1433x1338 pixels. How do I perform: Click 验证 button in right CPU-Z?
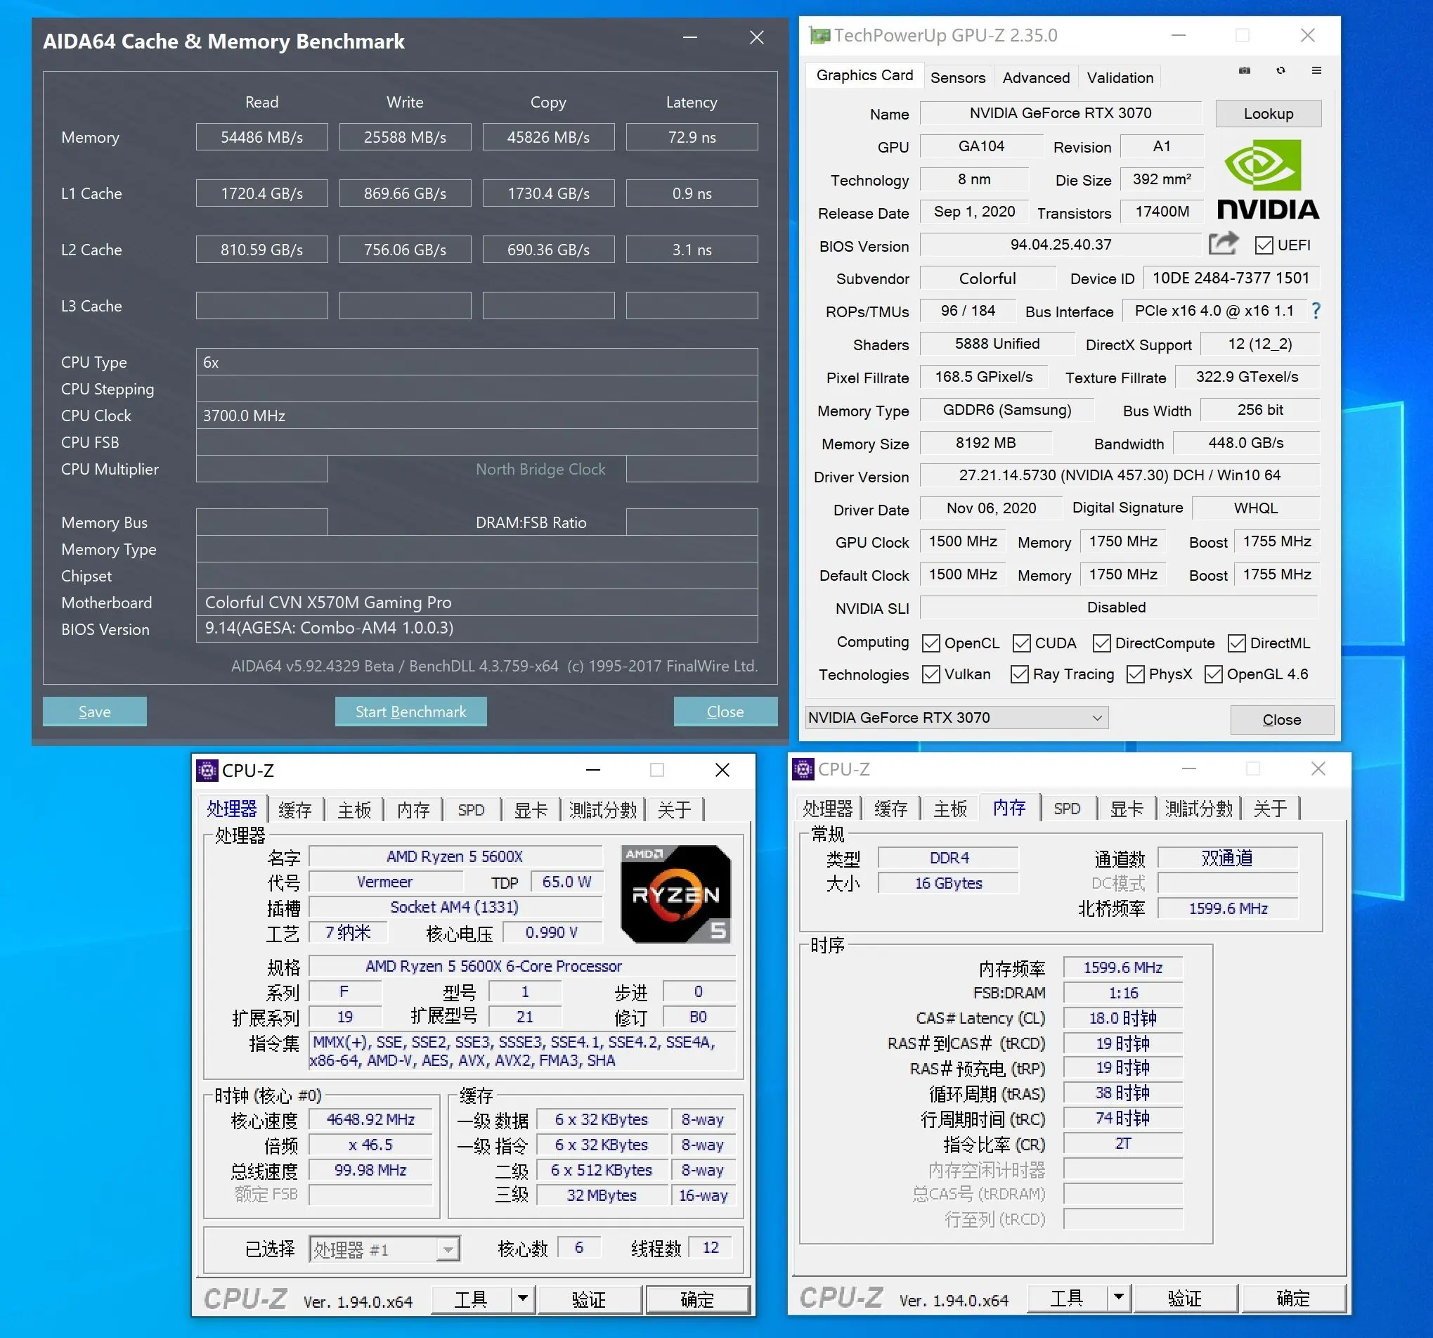[1185, 1298]
